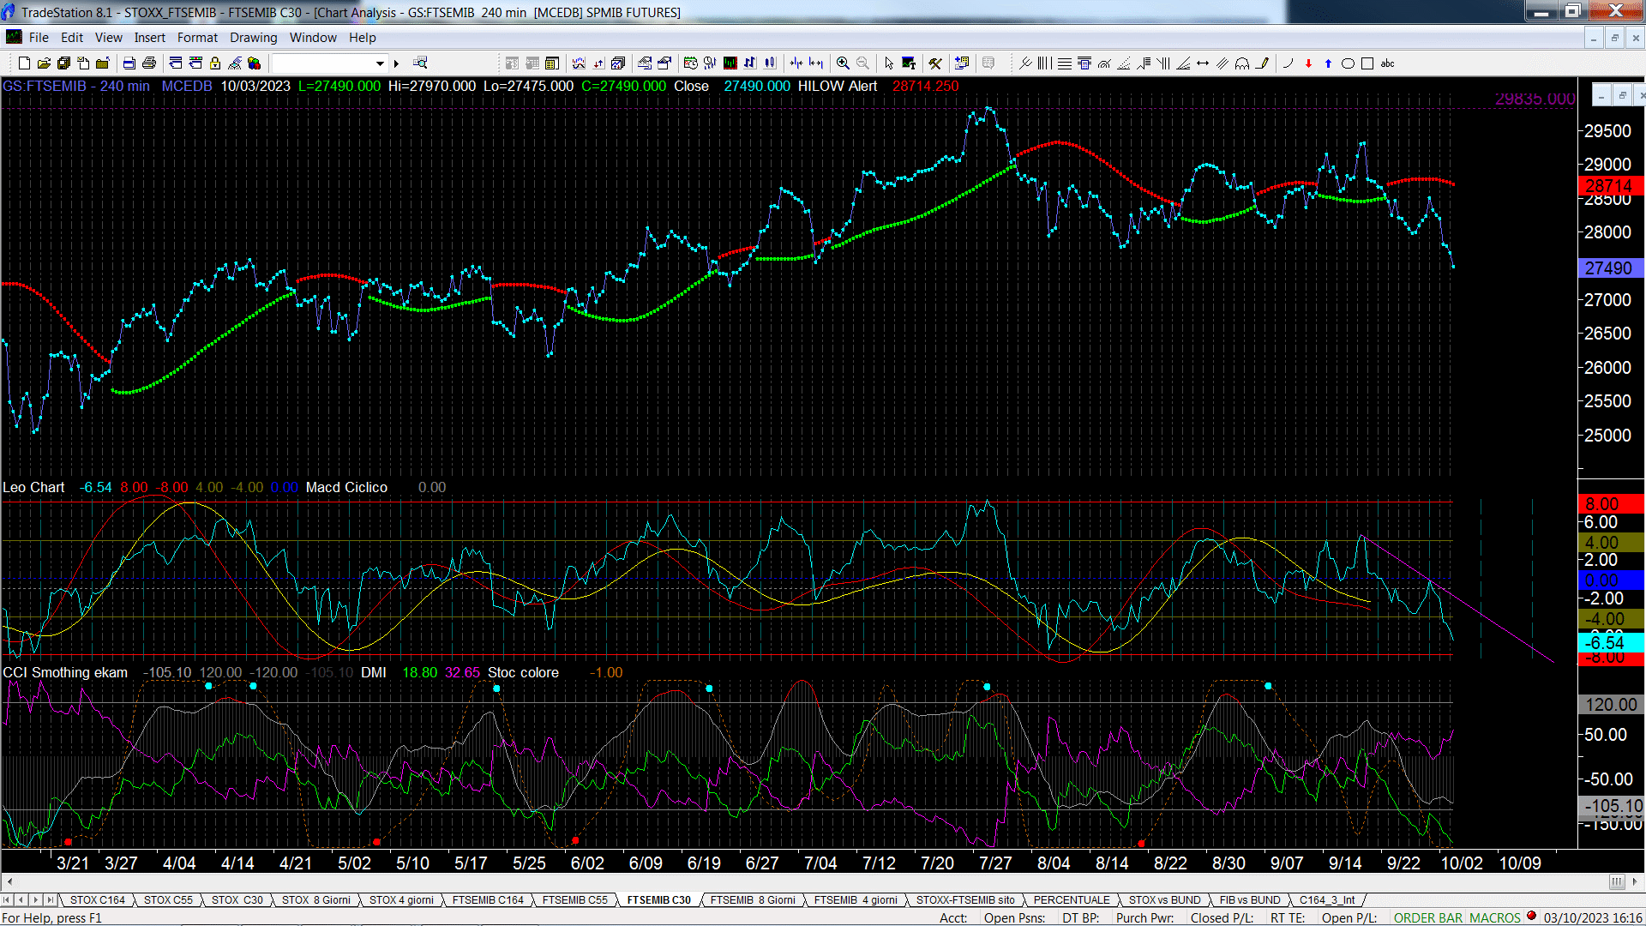Click the compress bar spacing icon
The width and height of the screenshot is (1646, 926).
(x=796, y=63)
